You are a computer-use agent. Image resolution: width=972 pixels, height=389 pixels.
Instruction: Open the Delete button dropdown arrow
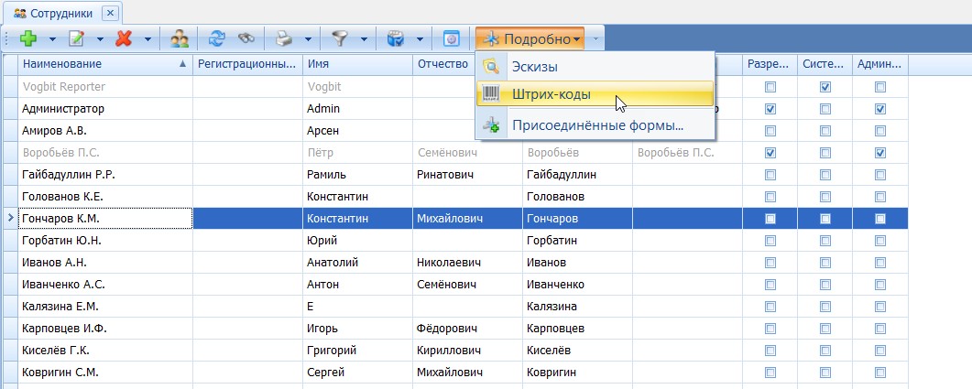(x=147, y=39)
